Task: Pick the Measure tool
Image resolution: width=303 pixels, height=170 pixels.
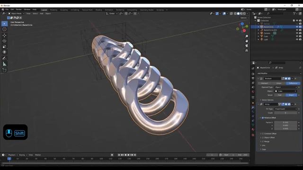Action: click(4, 64)
